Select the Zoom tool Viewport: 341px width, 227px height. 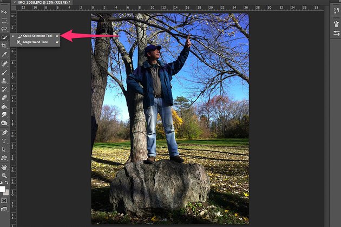[x=4, y=176]
